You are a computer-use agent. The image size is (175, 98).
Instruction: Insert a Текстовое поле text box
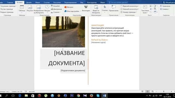(x=145, y=9)
